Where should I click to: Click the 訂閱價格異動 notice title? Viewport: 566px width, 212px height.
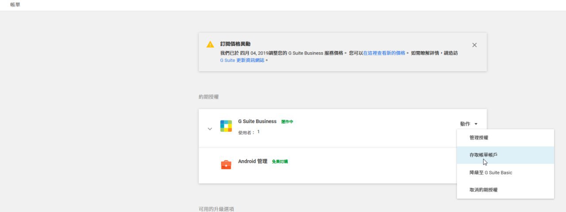235,44
